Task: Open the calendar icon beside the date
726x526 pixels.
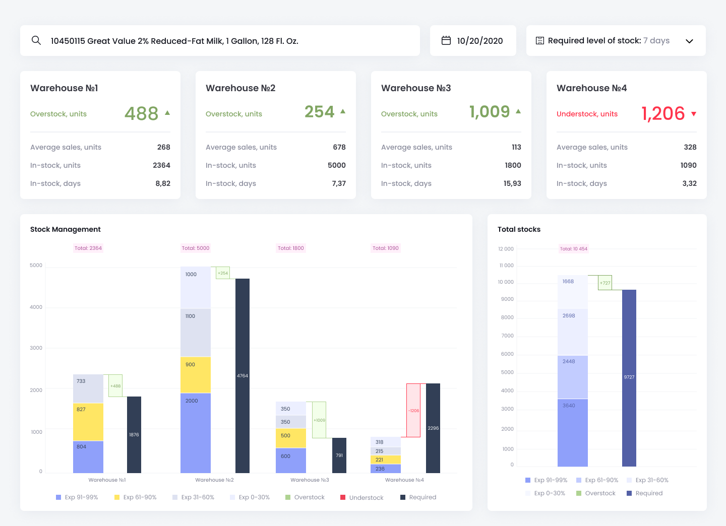Action: 446,40
